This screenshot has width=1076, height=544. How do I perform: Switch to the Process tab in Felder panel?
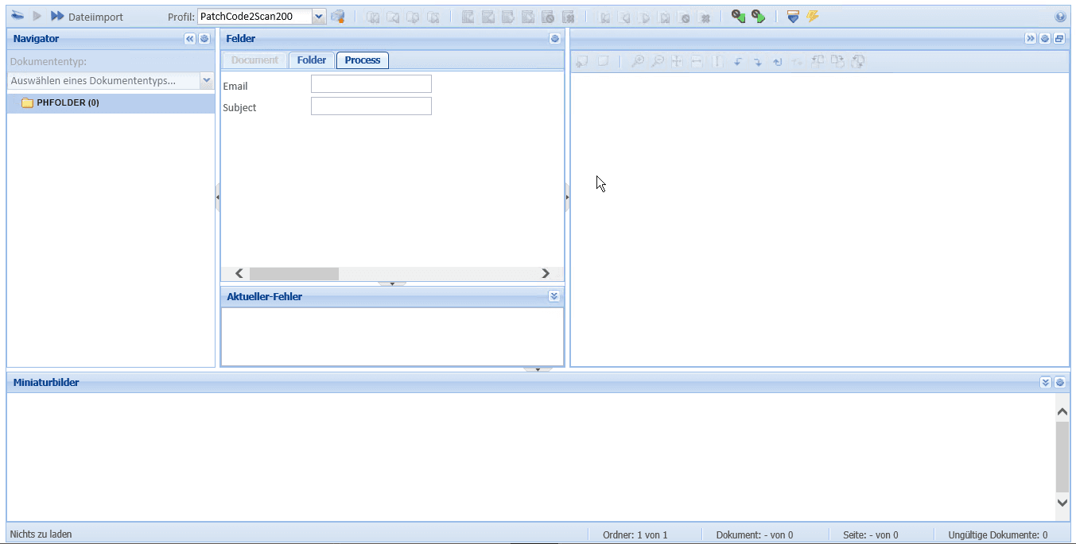tap(362, 60)
